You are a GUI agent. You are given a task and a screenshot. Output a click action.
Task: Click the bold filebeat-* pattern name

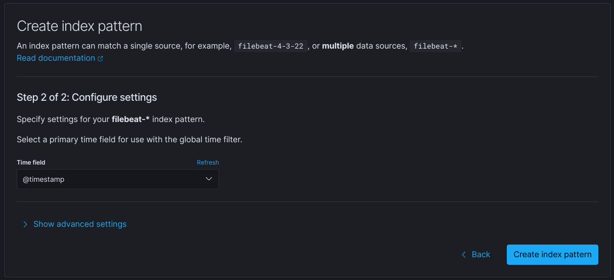pos(130,119)
